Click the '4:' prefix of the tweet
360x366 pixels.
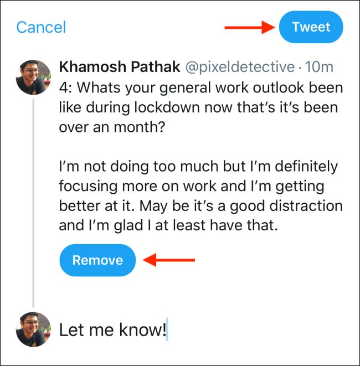click(x=66, y=89)
